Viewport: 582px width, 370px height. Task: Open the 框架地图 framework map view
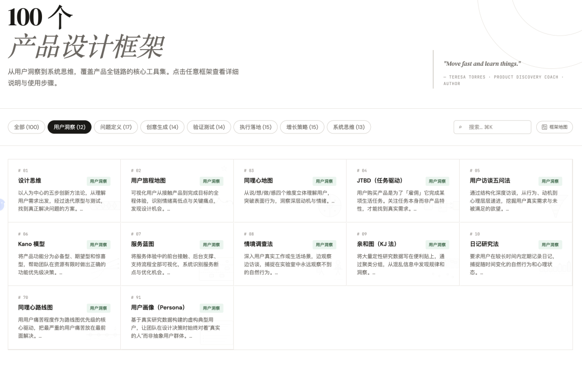point(555,127)
